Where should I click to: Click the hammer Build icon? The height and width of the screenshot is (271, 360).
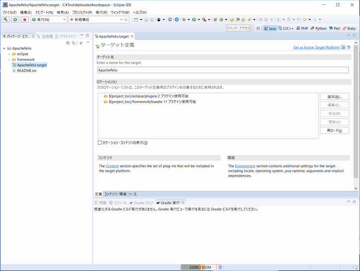click(6, 20)
